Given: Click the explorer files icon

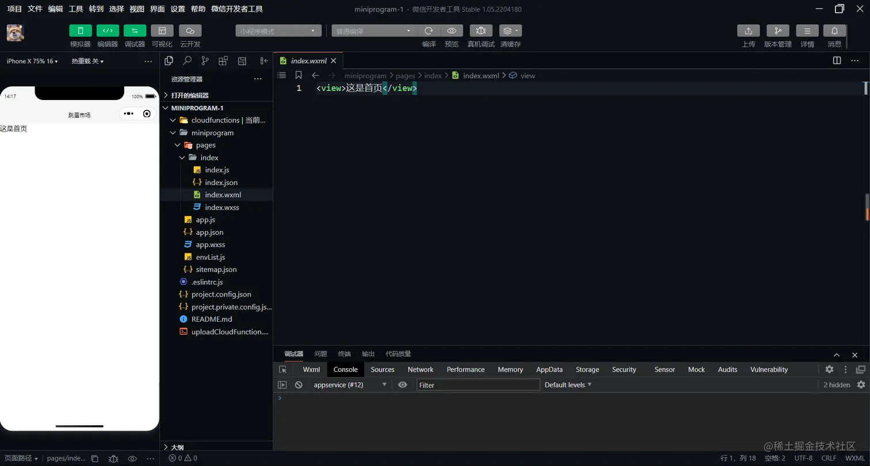Looking at the screenshot, I should pyautogui.click(x=169, y=60).
